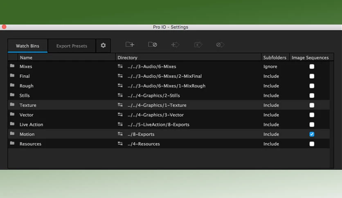Uncheck Image Sequences for Motion bin

[x=312, y=134]
